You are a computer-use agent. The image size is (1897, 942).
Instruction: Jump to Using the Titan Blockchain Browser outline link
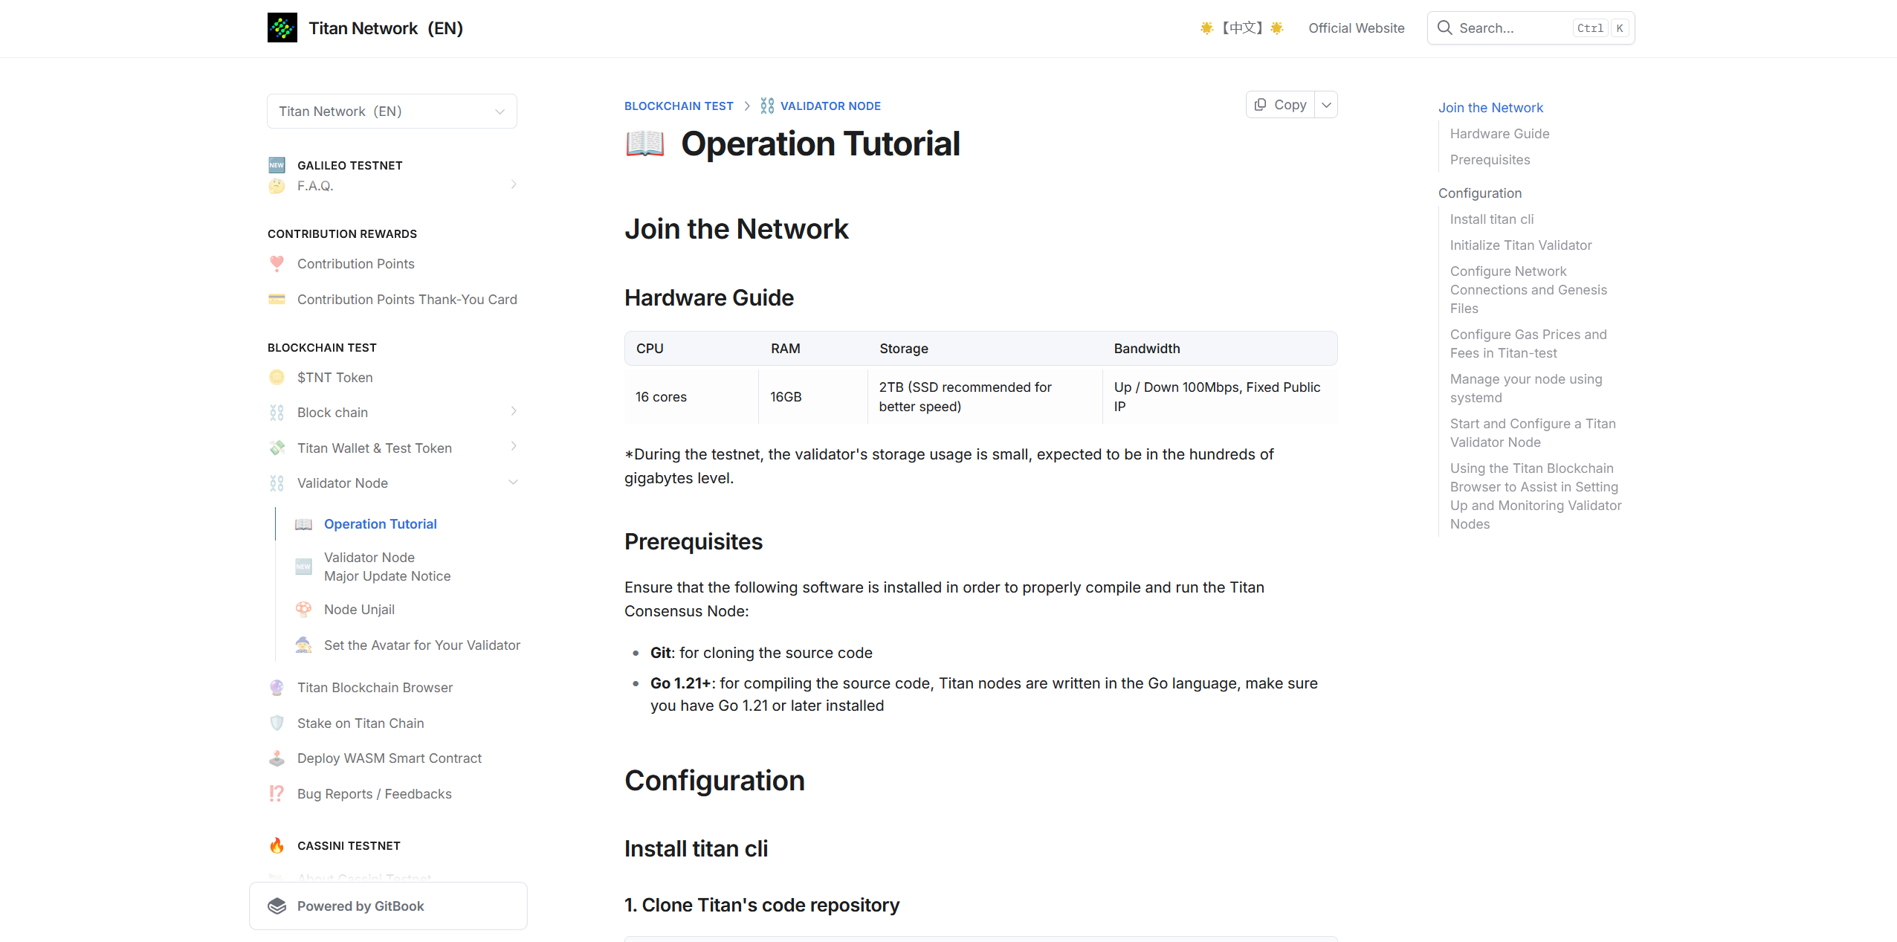tap(1536, 496)
